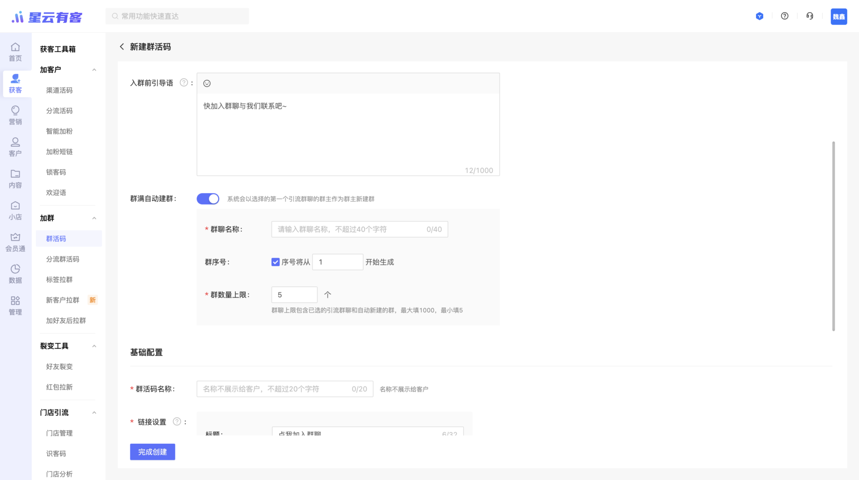The width and height of the screenshot is (859, 480).
Task: Collapse the 裂变工具 menu section
Action: coord(94,346)
